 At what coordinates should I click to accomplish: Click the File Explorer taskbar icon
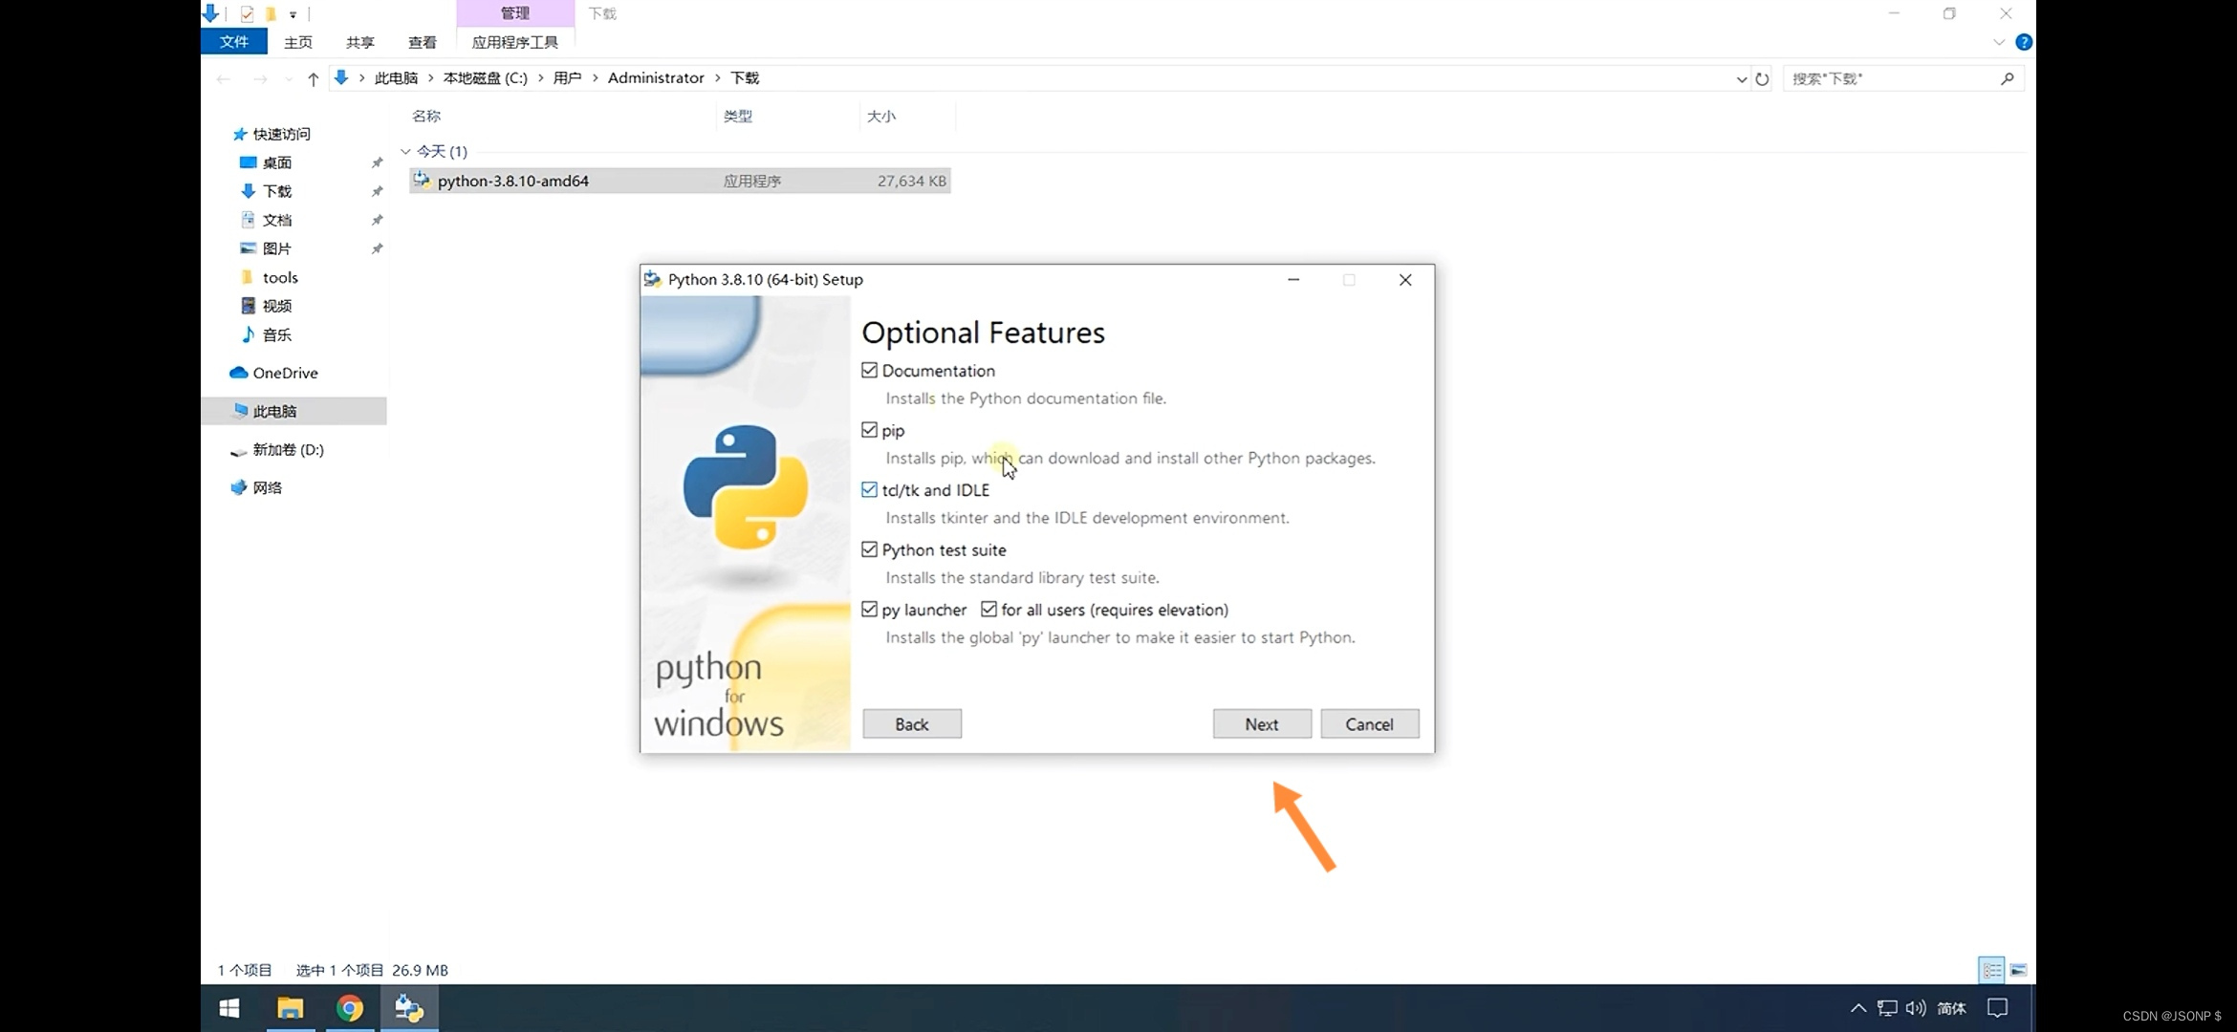pyautogui.click(x=290, y=1008)
